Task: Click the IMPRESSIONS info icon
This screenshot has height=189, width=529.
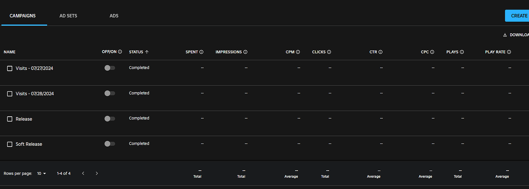Action: [x=245, y=52]
